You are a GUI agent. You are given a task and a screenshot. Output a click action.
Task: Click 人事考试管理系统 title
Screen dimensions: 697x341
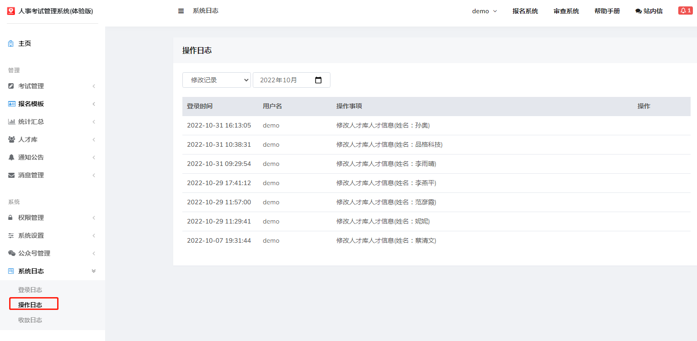56,11
